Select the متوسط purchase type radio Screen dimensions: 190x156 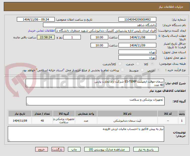(142, 70)
